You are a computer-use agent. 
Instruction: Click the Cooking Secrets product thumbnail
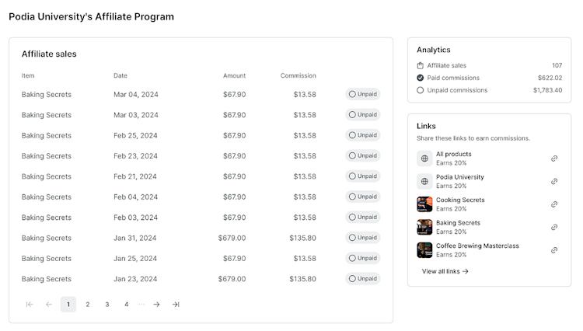click(x=424, y=204)
